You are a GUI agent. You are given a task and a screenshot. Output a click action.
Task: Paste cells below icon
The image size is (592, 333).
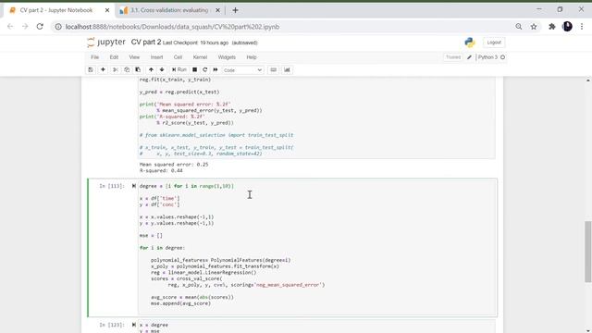click(x=138, y=70)
